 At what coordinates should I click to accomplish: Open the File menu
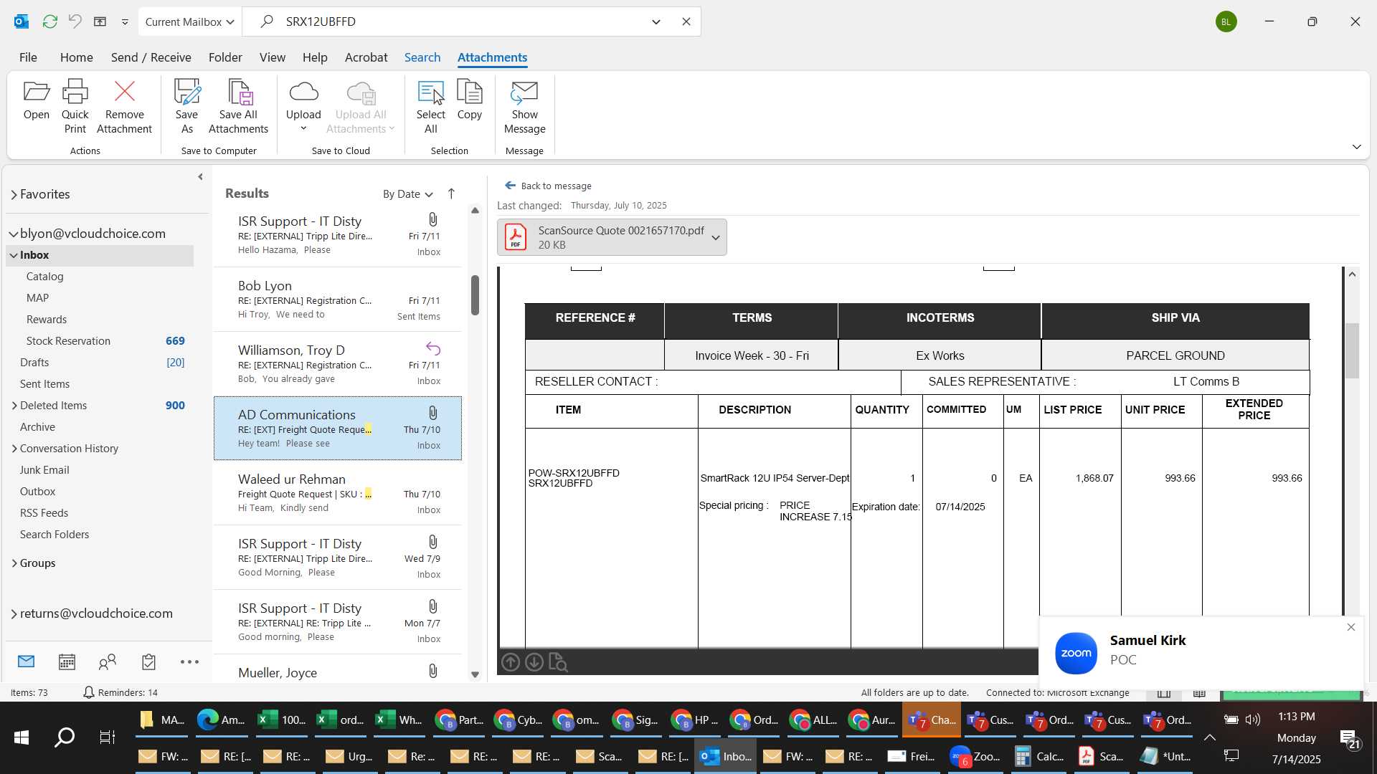click(x=28, y=57)
